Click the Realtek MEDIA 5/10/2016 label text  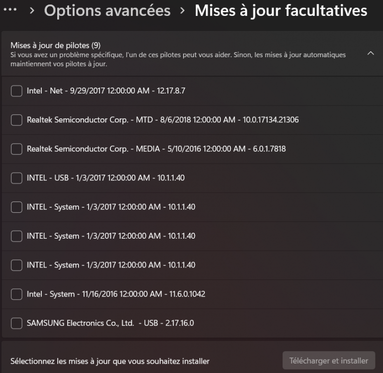click(x=156, y=149)
